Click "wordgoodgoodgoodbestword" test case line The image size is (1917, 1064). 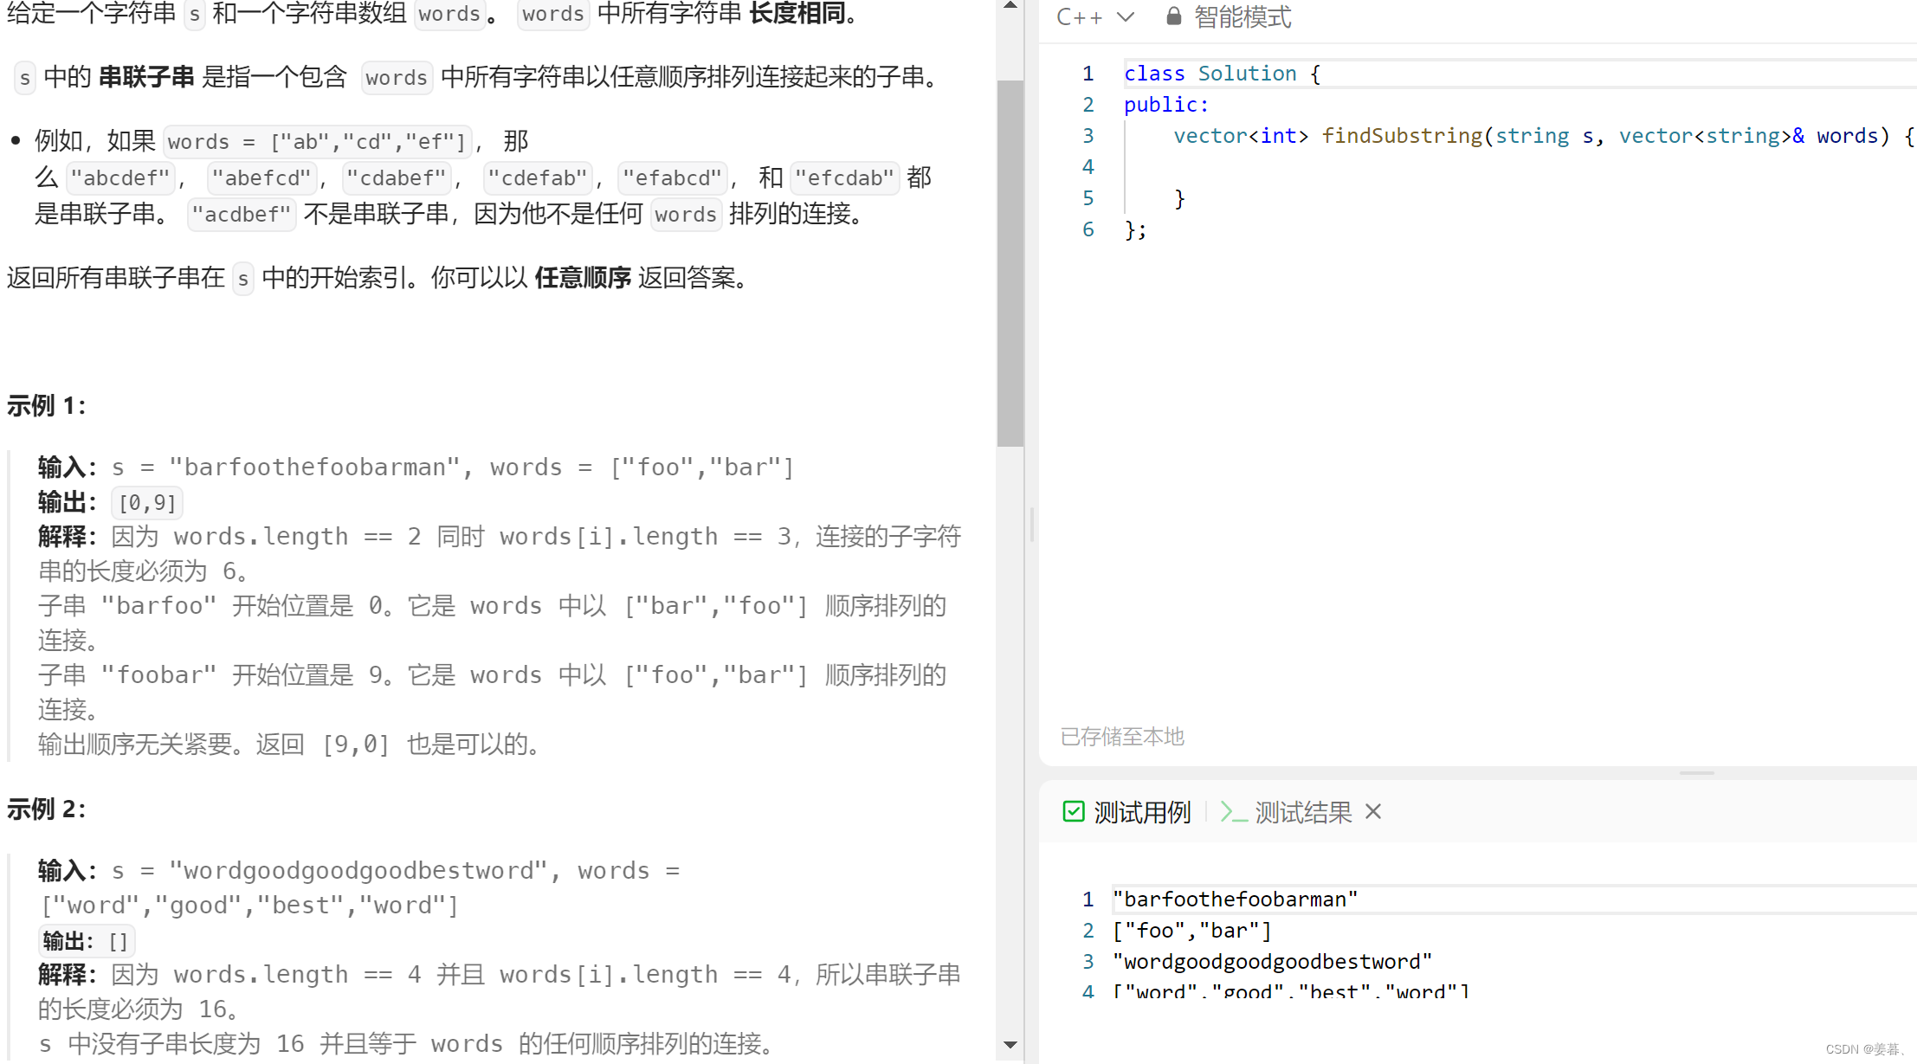click(1272, 962)
